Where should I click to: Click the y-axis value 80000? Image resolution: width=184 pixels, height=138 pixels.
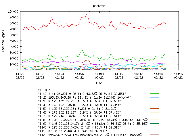pyautogui.click(x=14, y=23)
